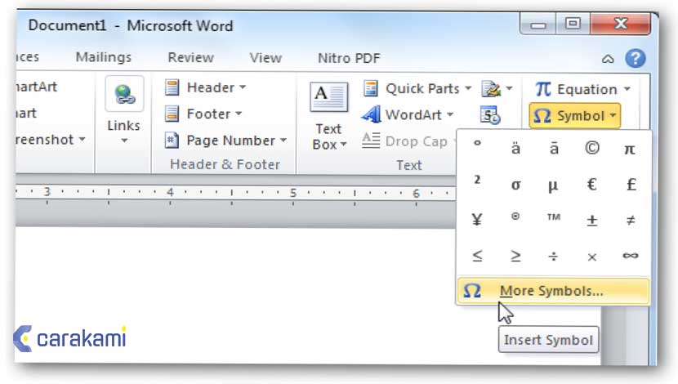
Task: Click the SmartArt button
Action: [36, 87]
